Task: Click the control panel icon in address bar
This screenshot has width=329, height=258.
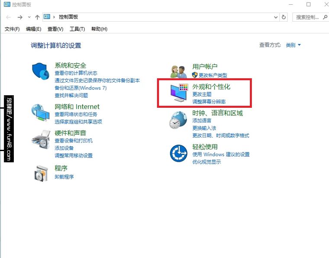Action: click(47, 17)
